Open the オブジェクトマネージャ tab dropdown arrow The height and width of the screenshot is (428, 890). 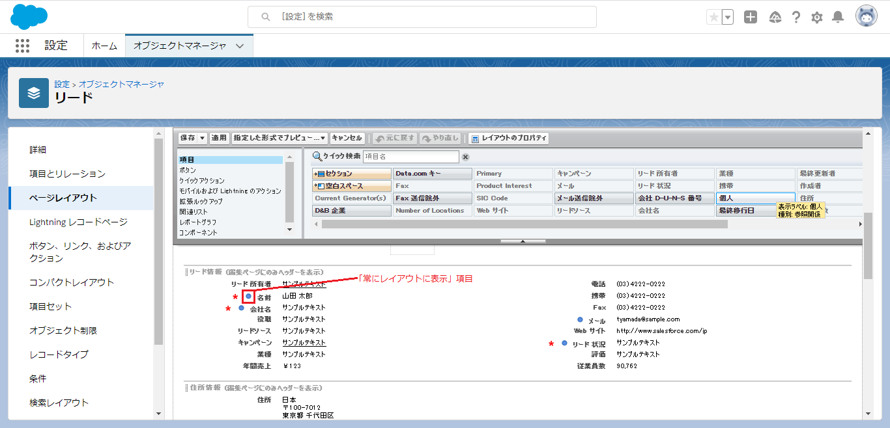240,46
